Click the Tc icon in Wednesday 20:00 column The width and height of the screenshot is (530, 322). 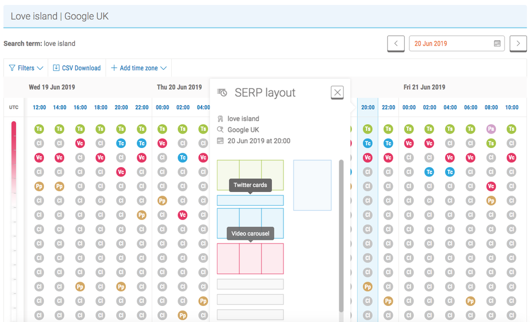coord(121,143)
